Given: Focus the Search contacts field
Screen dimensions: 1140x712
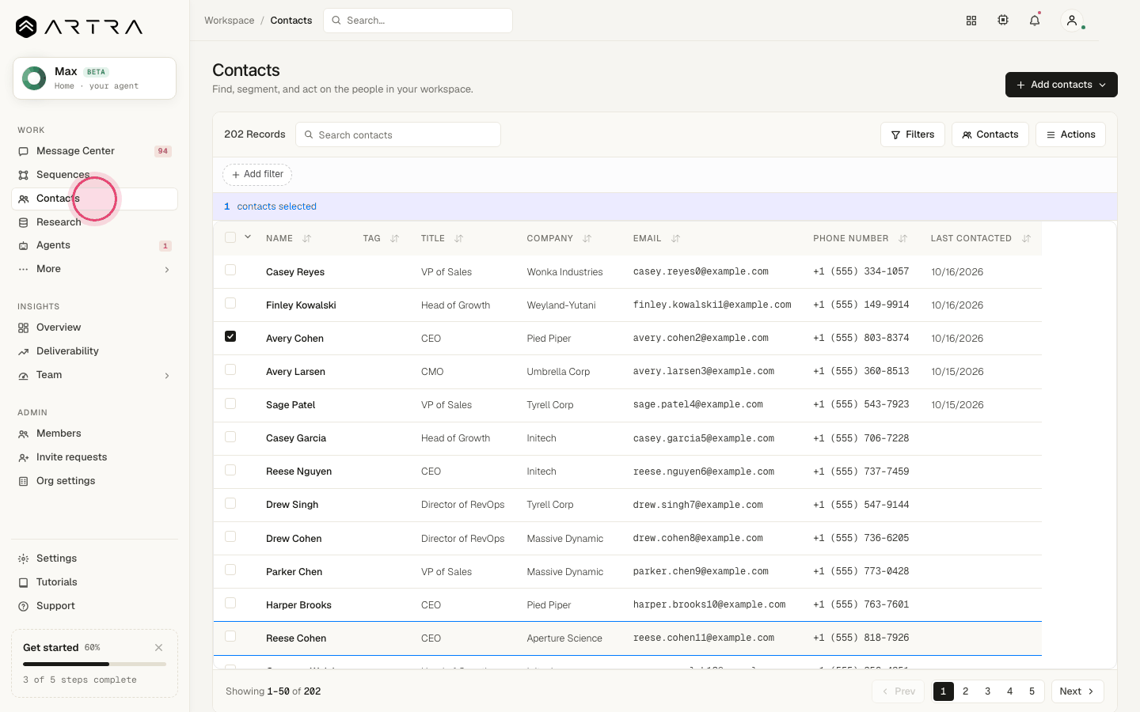Looking at the screenshot, I should point(398,134).
